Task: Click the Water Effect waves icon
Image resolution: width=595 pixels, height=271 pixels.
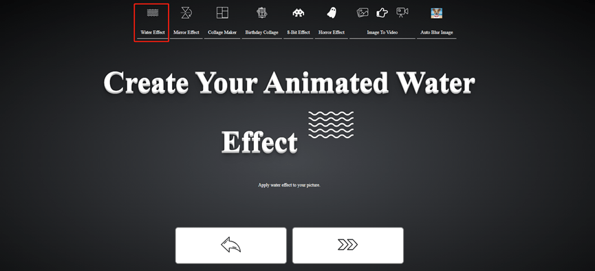Action: point(153,12)
